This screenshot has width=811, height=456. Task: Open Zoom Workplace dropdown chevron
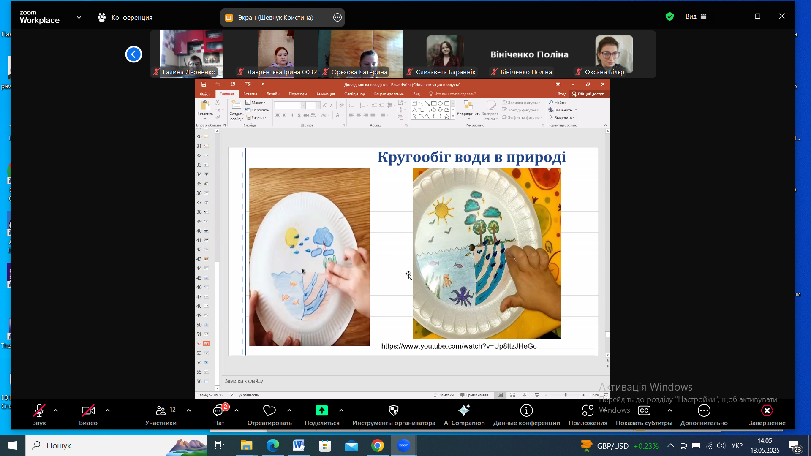(79, 18)
